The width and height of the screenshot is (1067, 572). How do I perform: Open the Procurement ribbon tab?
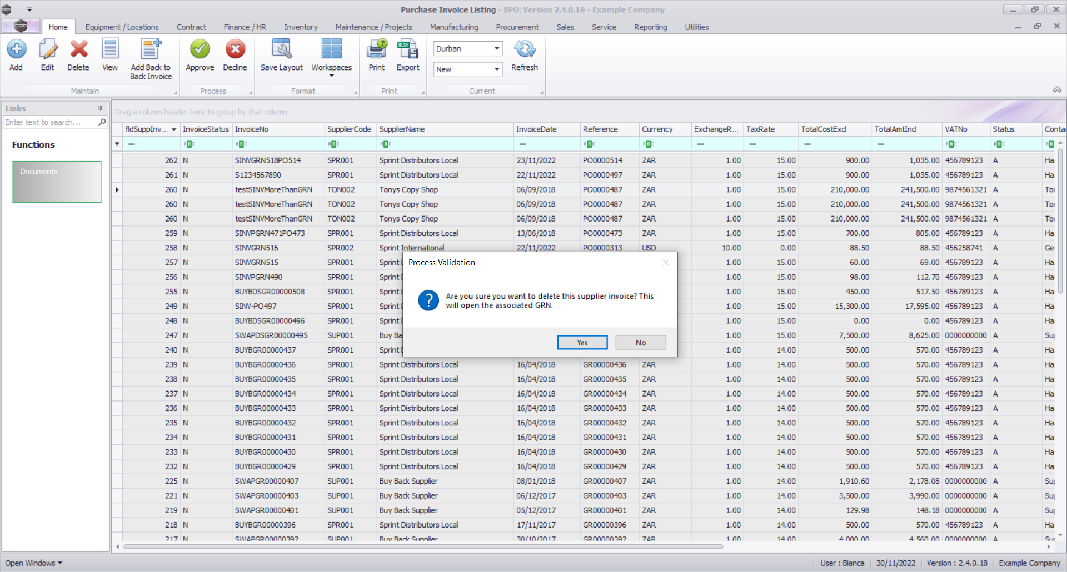point(517,27)
